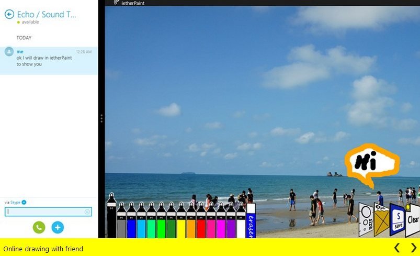Save the drawing with Save card
Viewport: 420px width, 256px height.
coord(397,220)
